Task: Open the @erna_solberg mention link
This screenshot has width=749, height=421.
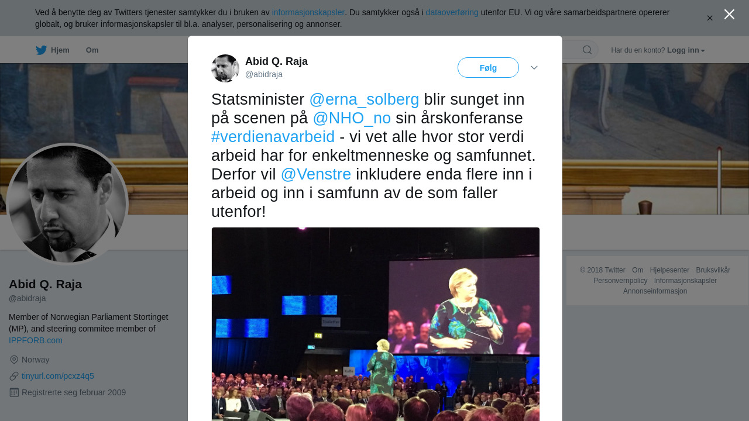Action: point(364,99)
